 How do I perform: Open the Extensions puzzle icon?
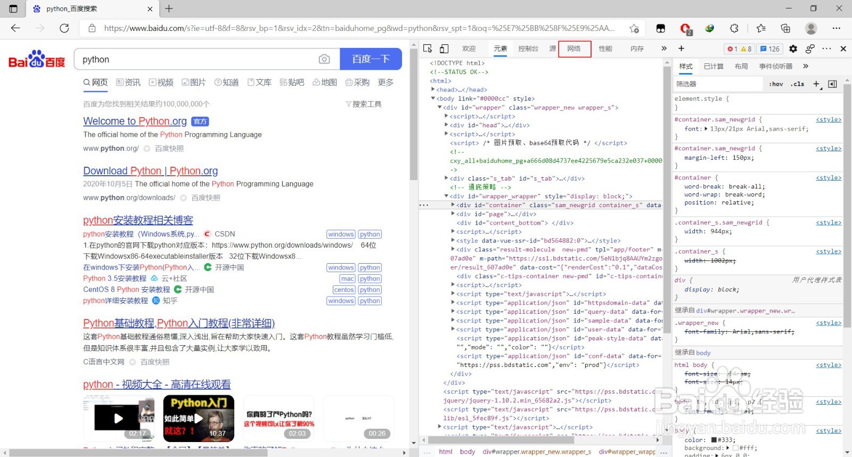click(734, 28)
